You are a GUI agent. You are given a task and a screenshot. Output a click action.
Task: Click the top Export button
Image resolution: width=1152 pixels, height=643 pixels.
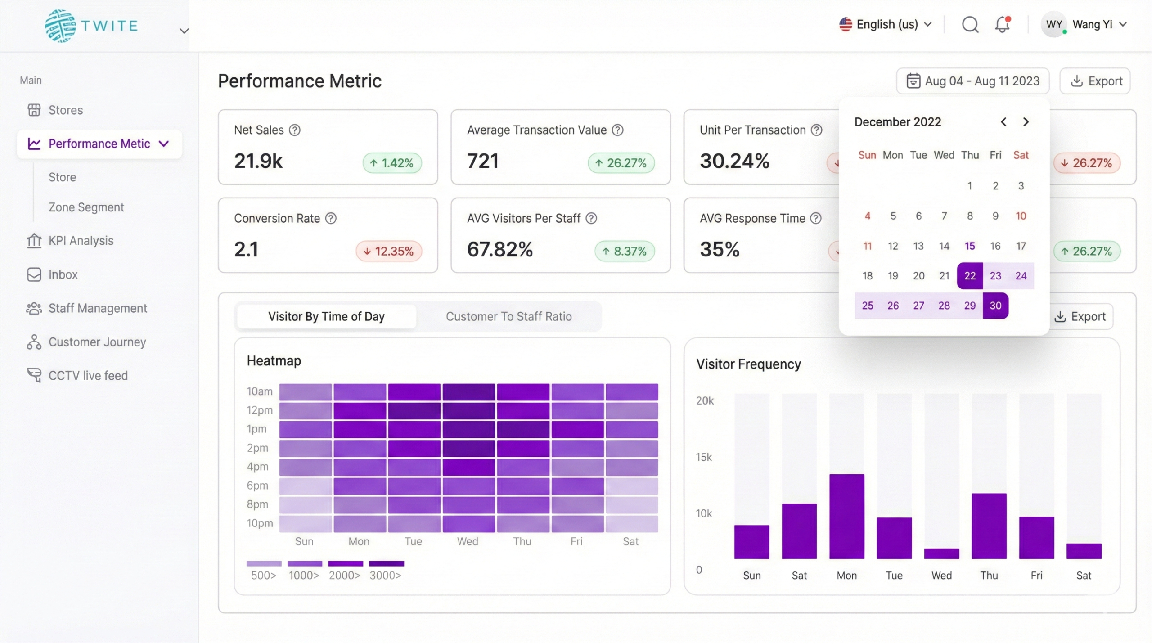1095,81
